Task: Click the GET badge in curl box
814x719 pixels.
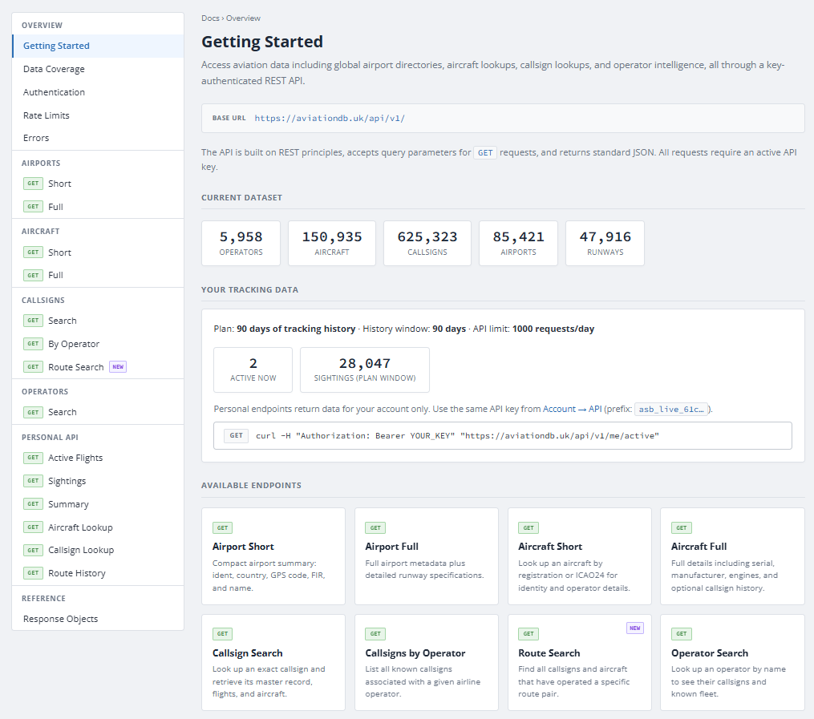Action: [x=237, y=436]
